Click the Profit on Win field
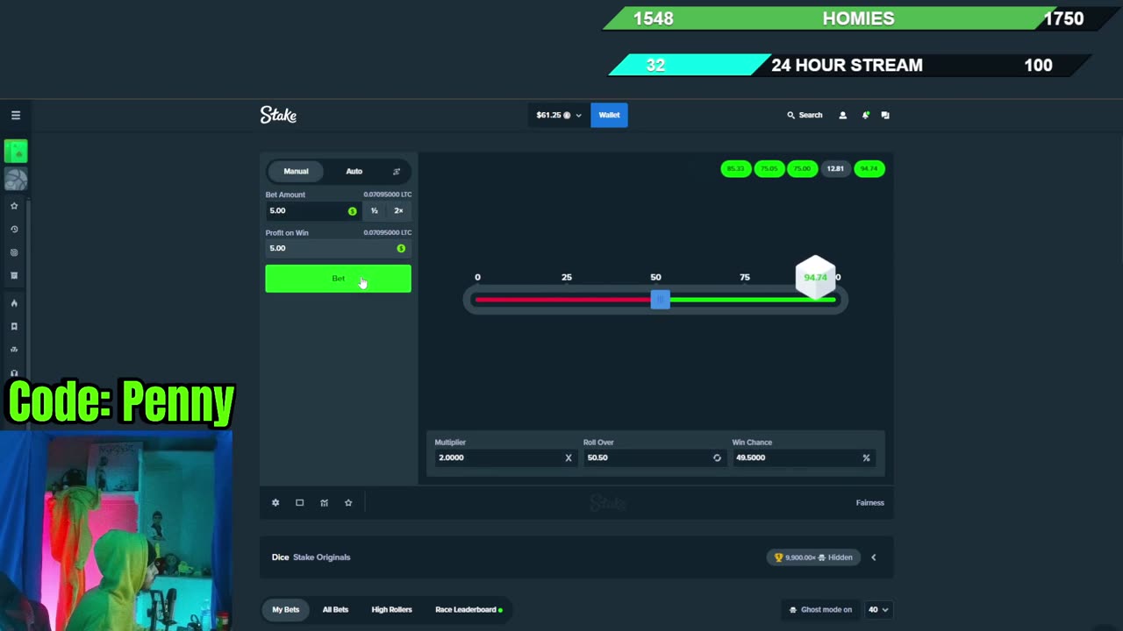The width and height of the screenshot is (1123, 631). point(338,248)
